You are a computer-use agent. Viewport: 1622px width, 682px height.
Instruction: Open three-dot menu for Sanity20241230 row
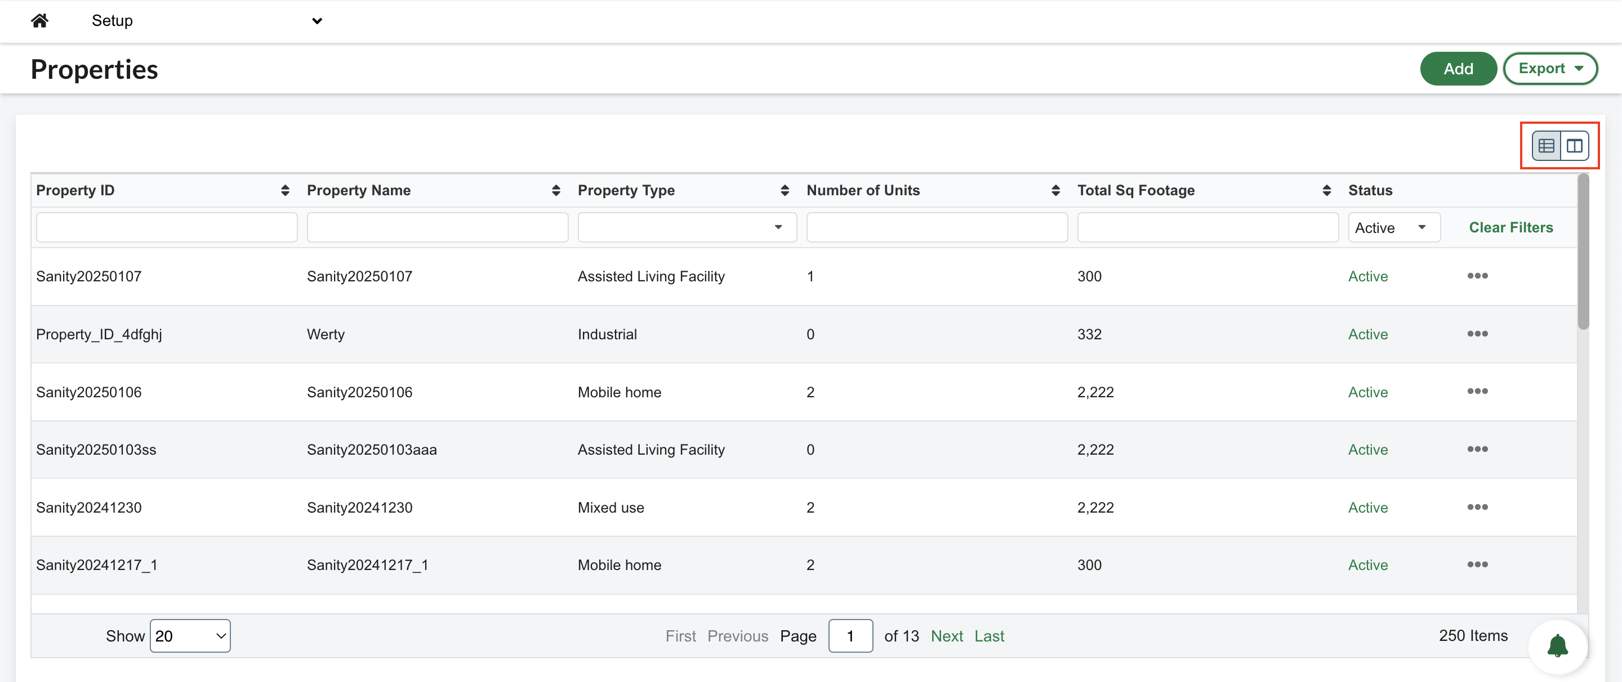(1477, 507)
